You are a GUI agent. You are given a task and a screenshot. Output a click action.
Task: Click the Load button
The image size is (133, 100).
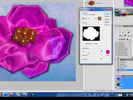pyautogui.click(x=107, y=19)
